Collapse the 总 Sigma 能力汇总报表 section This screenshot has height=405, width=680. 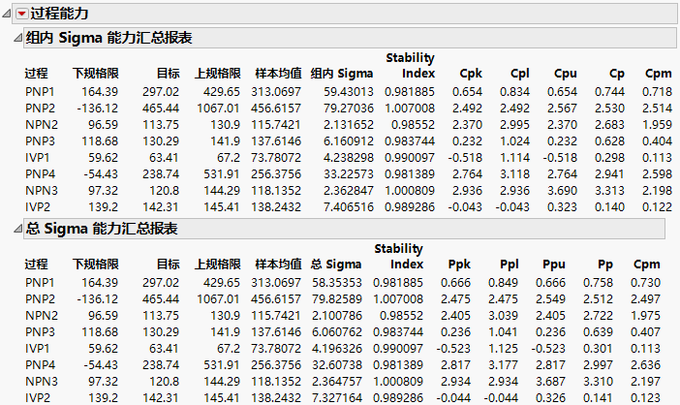pyautogui.click(x=17, y=229)
